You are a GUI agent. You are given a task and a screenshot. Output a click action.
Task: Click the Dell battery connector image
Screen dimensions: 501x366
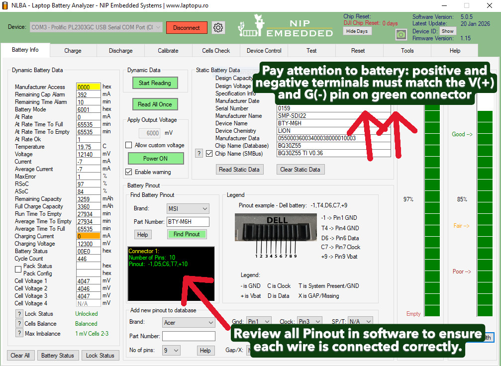pos(276,236)
